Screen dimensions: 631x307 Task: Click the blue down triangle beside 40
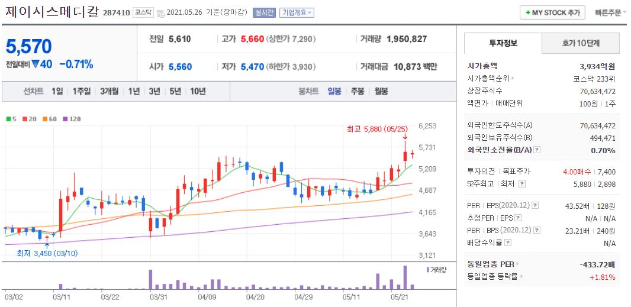[35, 64]
